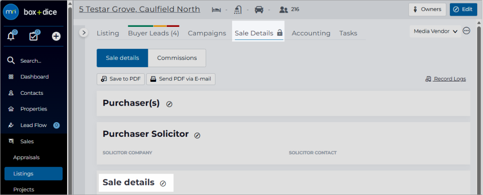The image size is (483, 195).
Task: Open the Media Vendor dropdown
Action: point(435,31)
